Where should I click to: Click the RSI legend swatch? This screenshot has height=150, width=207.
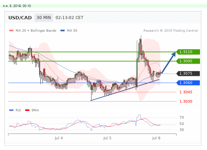point(11,110)
